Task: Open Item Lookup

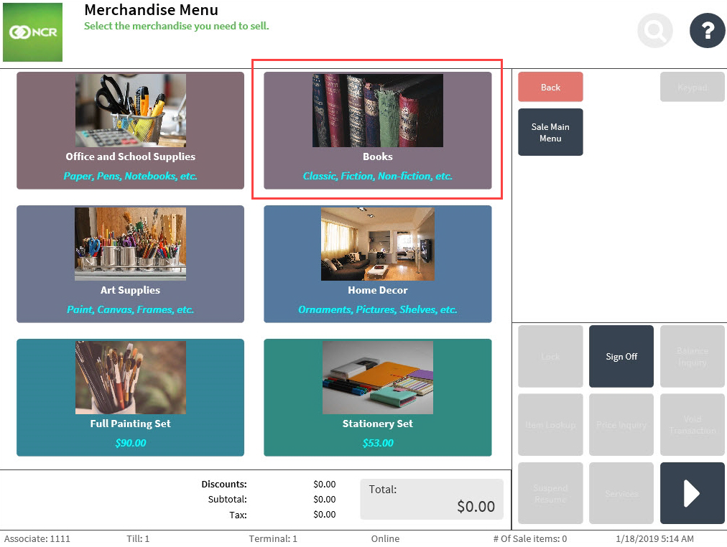Action: click(550, 425)
